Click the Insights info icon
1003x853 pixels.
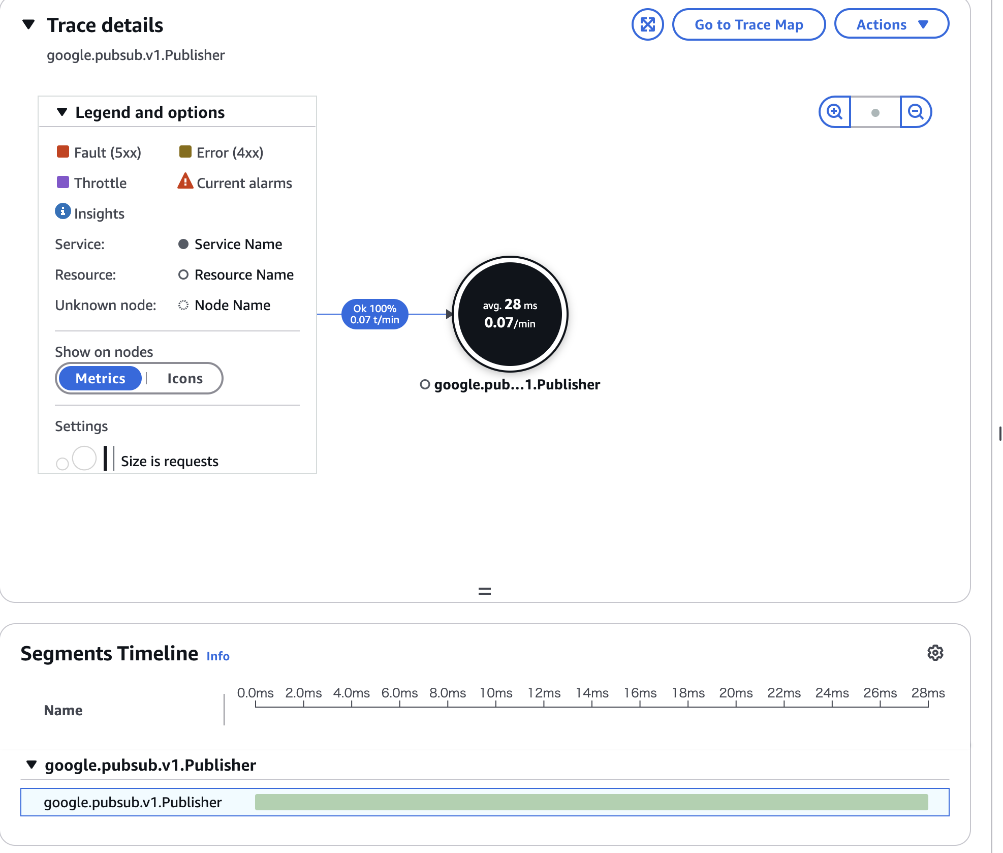pos(62,211)
